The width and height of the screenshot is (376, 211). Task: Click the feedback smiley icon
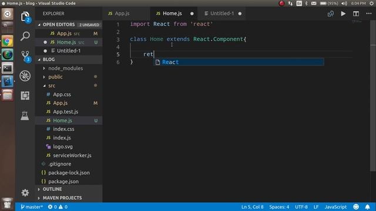click(356, 207)
